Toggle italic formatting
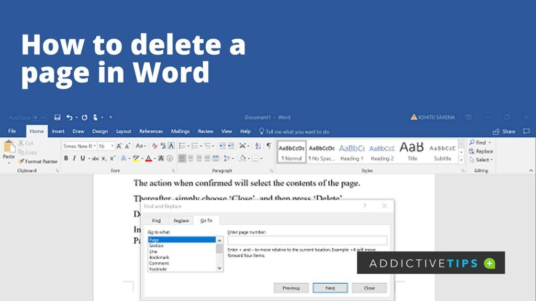The image size is (536, 301). pyautogui.click(x=74, y=158)
